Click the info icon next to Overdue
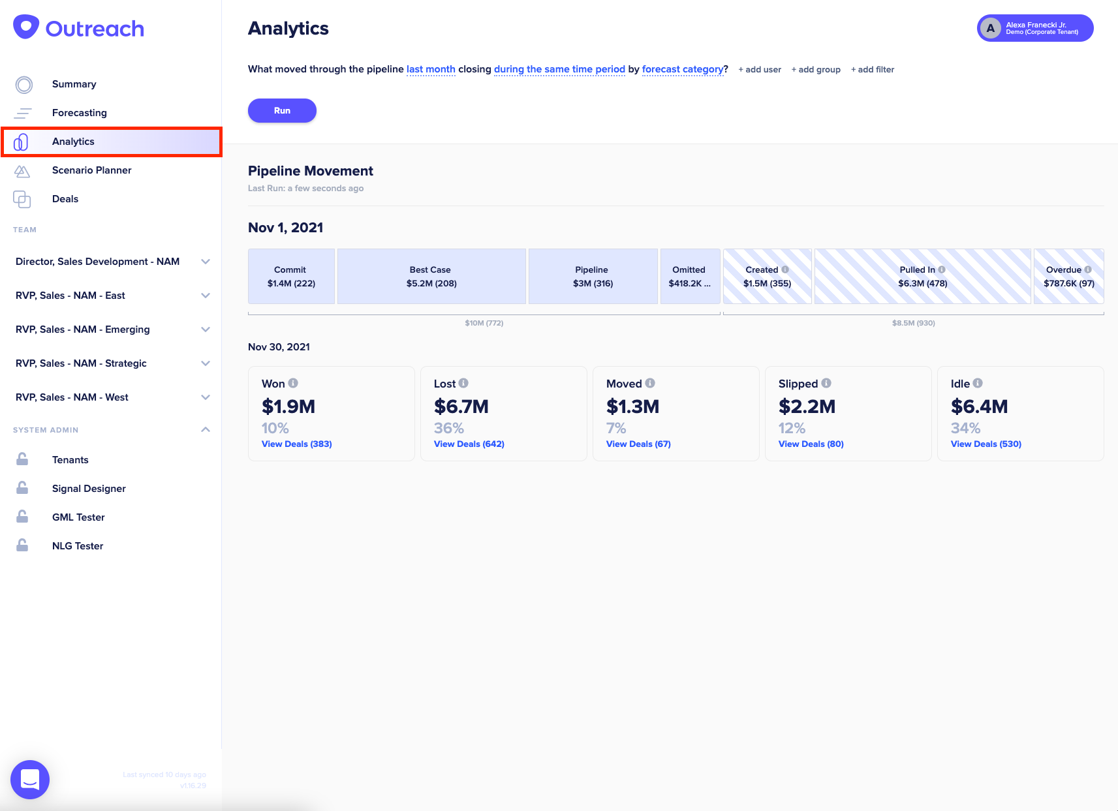 click(1088, 269)
